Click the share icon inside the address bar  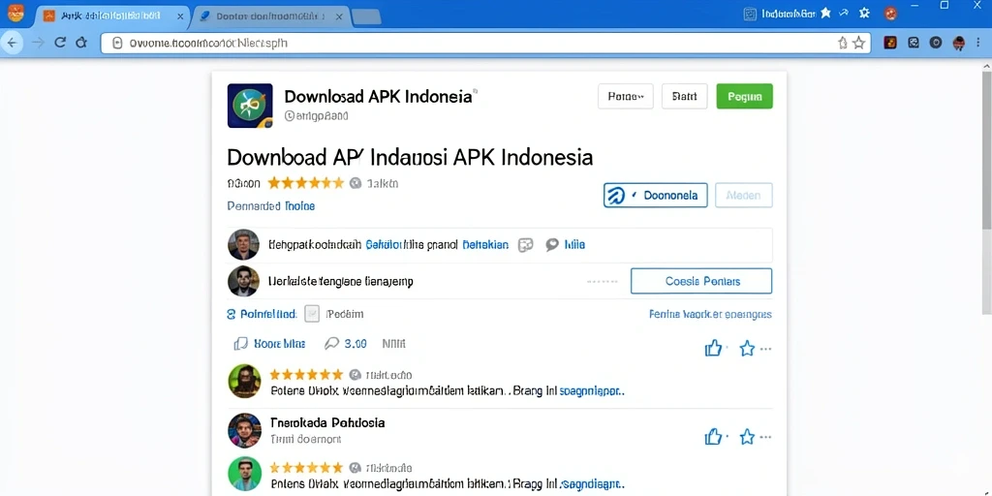coord(842,43)
